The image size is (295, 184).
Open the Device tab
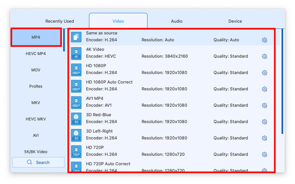(235, 21)
